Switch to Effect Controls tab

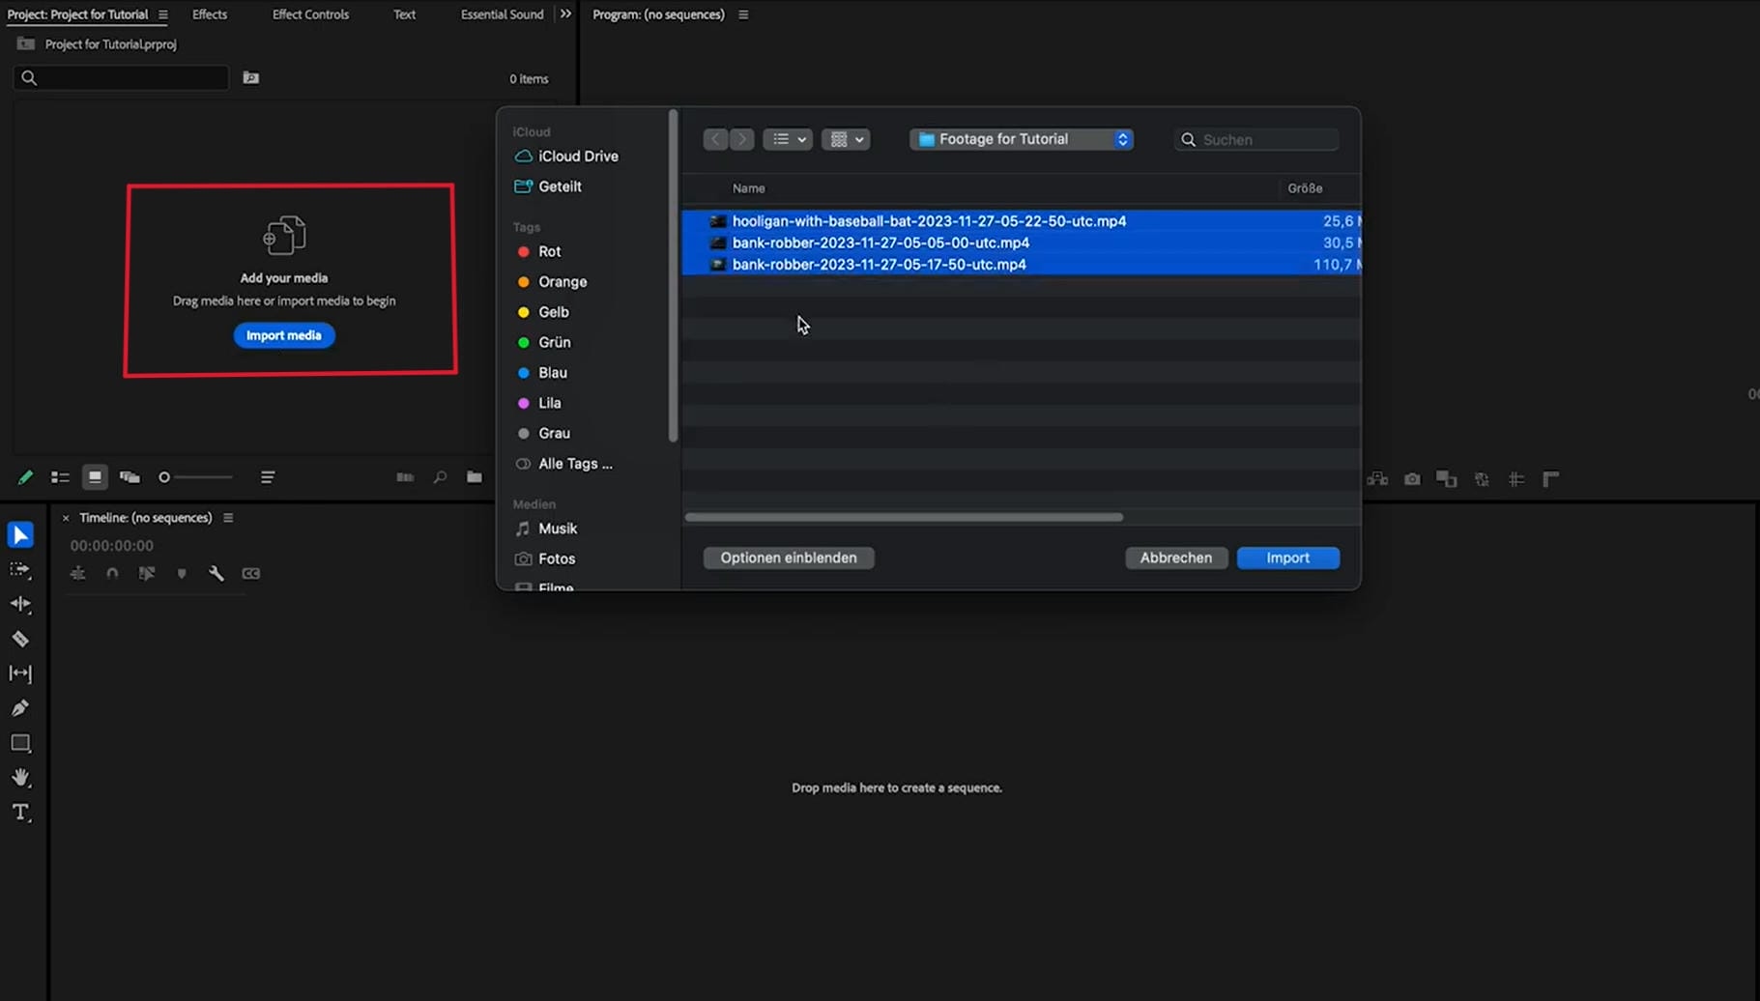pyautogui.click(x=310, y=14)
